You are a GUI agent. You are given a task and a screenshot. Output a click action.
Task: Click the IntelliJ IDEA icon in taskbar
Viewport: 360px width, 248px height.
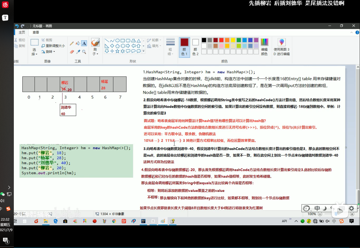click(144, 221)
